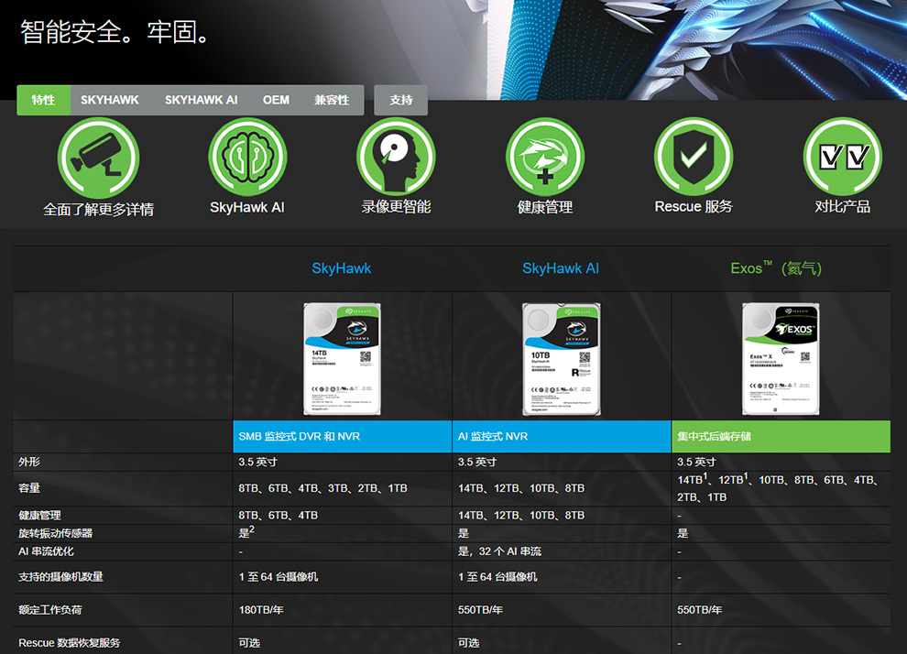Image resolution: width=907 pixels, height=654 pixels.
Task: Open the SkyHawk column heading link
Action: coord(342,268)
